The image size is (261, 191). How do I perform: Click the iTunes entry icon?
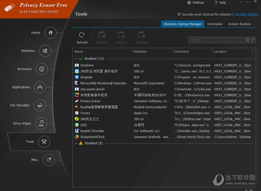coord(77,113)
